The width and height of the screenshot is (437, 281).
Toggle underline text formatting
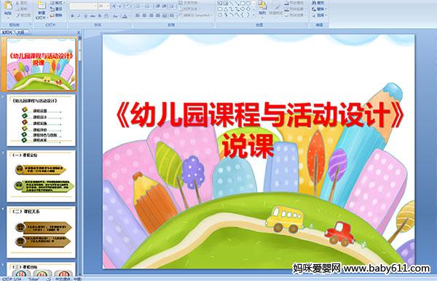pyautogui.click(x=86, y=16)
